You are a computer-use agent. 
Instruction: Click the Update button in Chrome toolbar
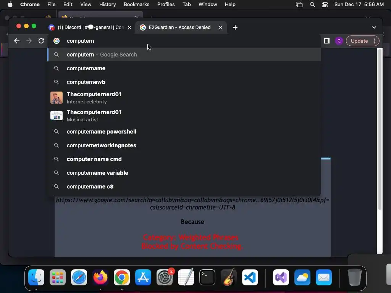click(359, 41)
